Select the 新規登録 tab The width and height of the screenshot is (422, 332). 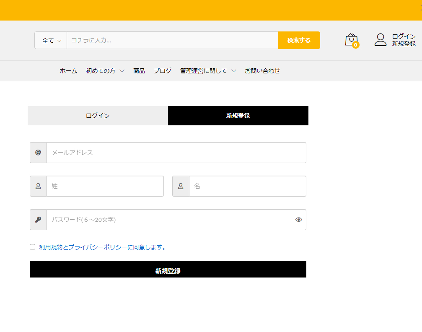(x=238, y=116)
